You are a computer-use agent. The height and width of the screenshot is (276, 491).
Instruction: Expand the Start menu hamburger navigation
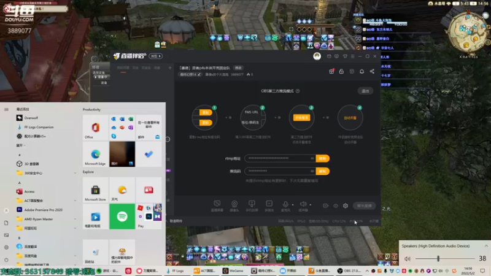tap(6, 109)
